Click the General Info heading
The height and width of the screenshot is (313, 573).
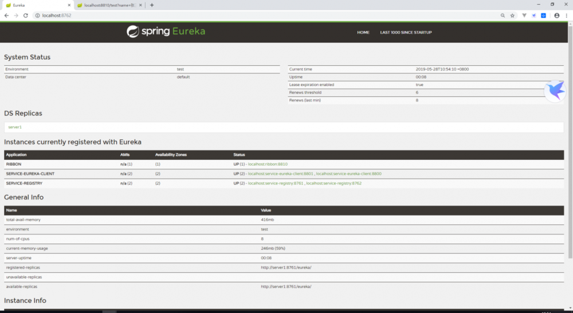[23, 197]
